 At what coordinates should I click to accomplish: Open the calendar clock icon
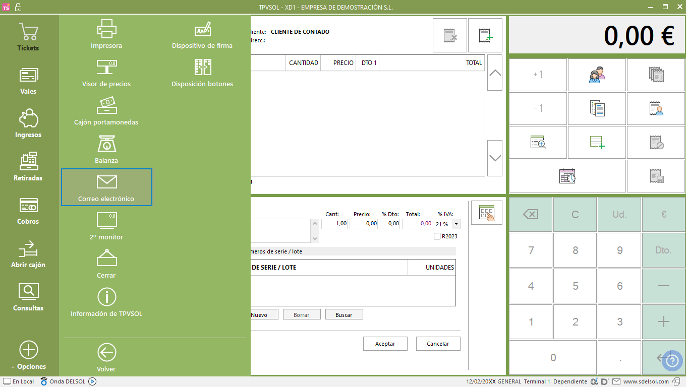coord(567,176)
